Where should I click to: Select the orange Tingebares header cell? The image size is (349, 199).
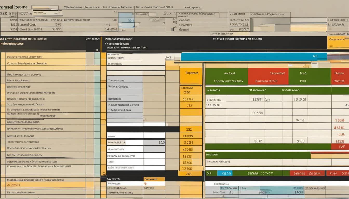[192, 73]
